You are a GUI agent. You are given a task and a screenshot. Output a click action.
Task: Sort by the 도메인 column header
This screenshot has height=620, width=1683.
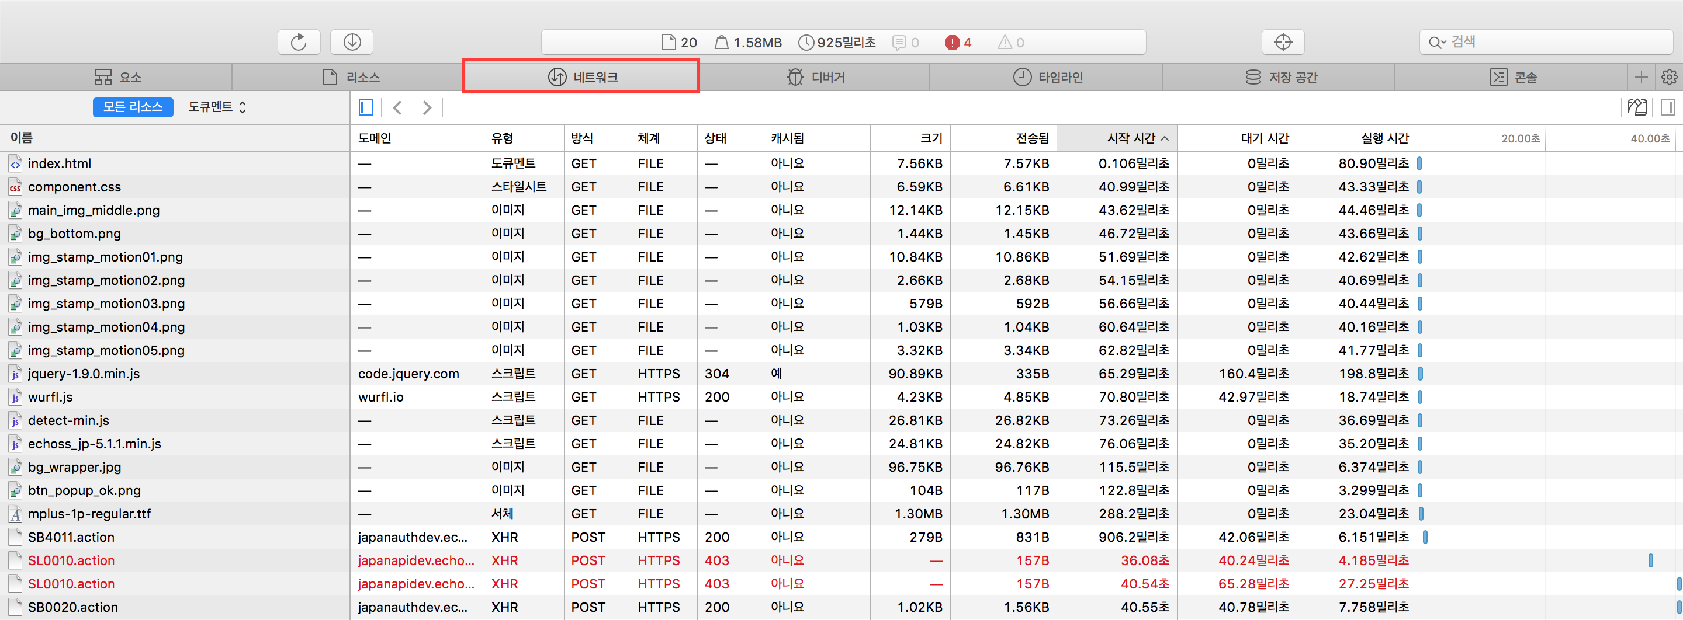417,138
